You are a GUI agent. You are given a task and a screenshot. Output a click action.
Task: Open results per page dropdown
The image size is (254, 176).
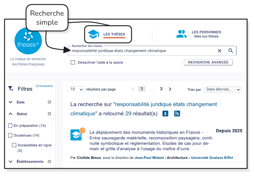tap(77, 89)
